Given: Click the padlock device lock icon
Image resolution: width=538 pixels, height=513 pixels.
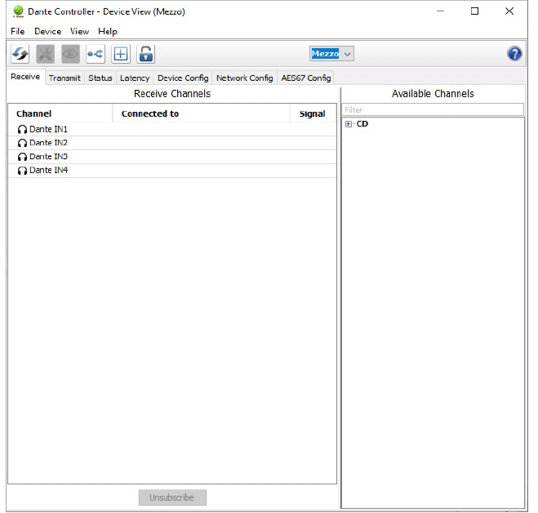Looking at the screenshot, I should coord(146,54).
